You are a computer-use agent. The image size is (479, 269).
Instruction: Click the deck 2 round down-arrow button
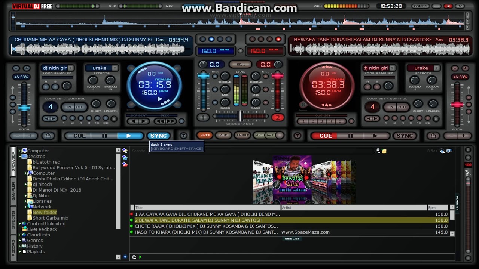coord(297,136)
